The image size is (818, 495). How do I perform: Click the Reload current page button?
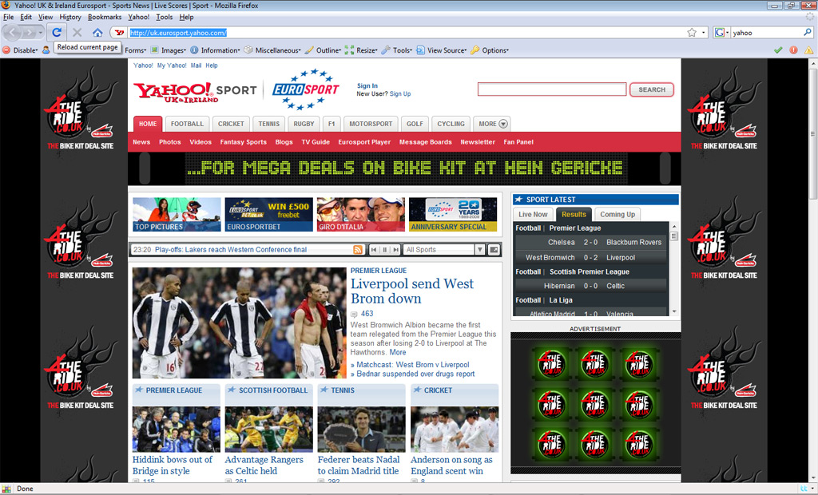(57, 33)
